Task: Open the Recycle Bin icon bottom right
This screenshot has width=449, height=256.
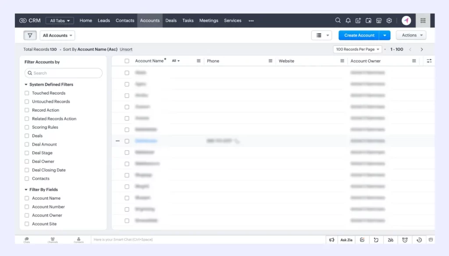Action: tap(430, 240)
